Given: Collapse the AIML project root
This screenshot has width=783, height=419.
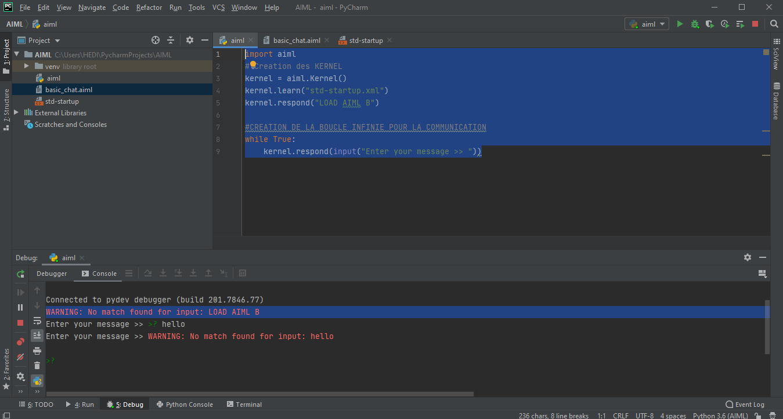Looking at the screenshot, I should (x=17, y=54).
